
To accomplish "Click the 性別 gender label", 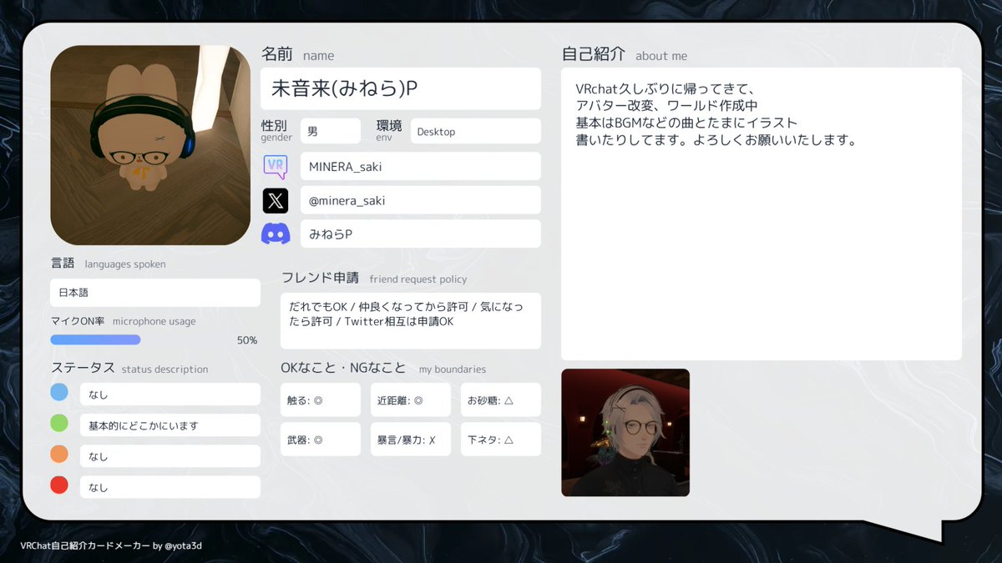I will pos(276,131).
